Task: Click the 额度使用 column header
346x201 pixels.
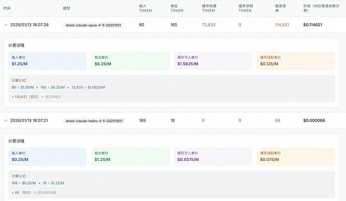Action: (x=280, y=8)
